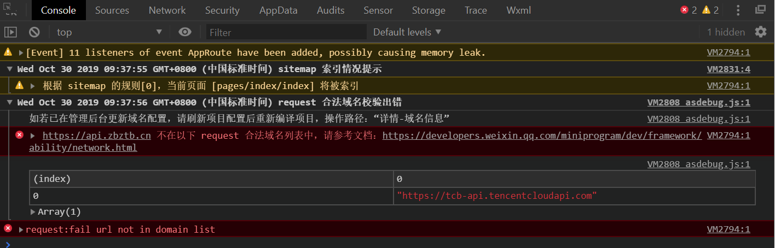Image resolution: width=775 pixels, height=248 pixels.
Task: Collapse the sitemap 索引情况提示 group
Action: [10, 69]
